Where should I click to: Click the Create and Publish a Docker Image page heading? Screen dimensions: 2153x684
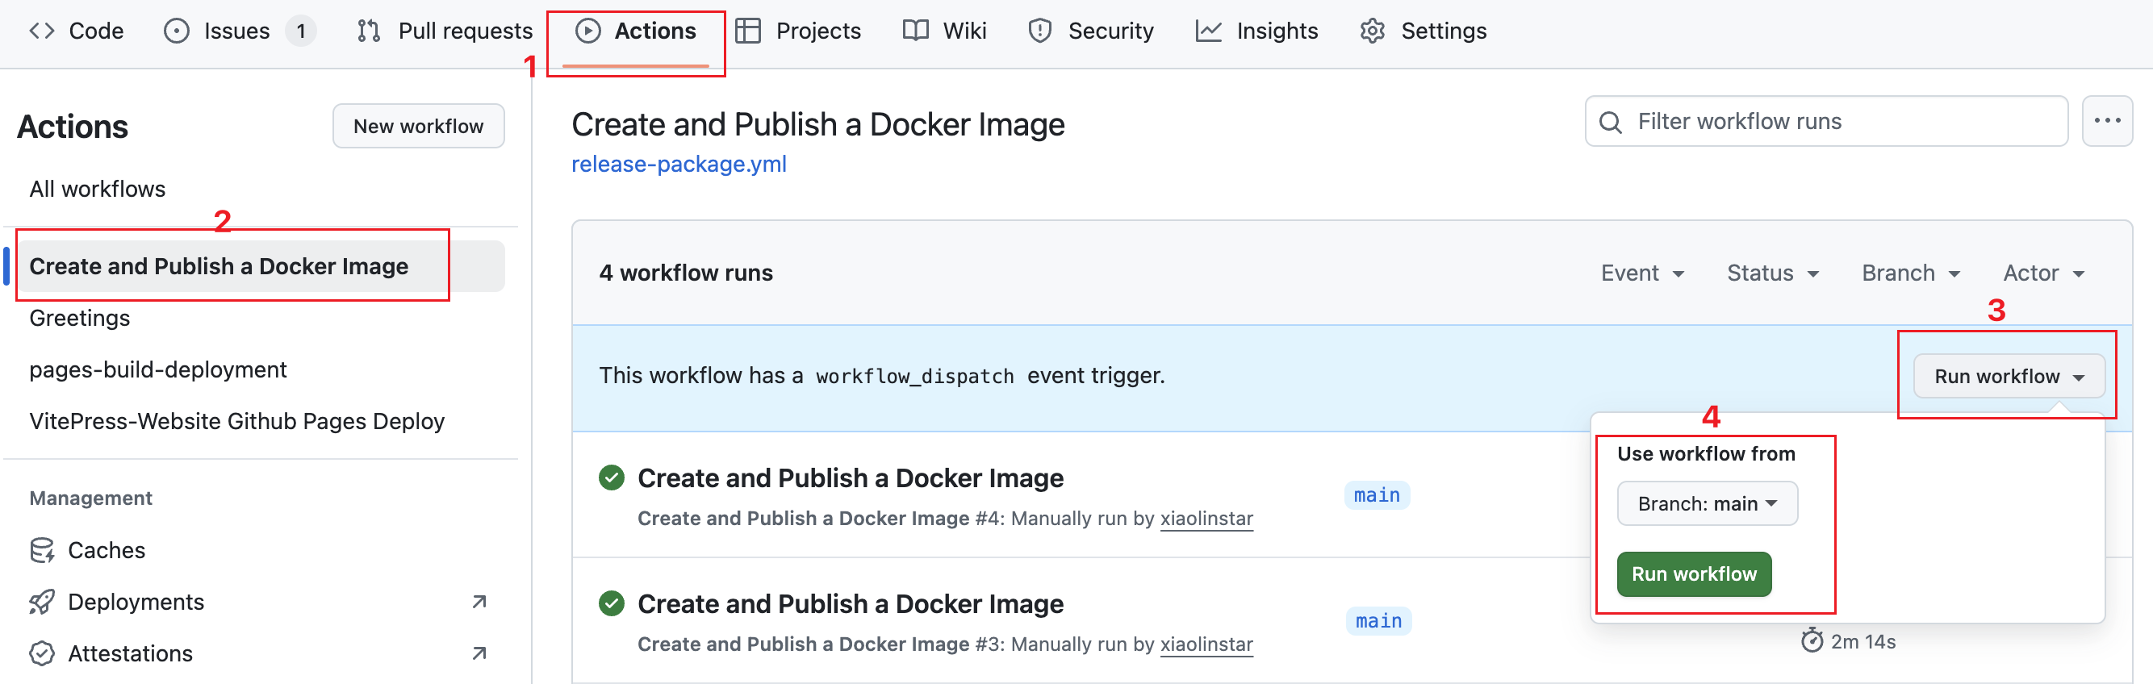click(817, 124)
